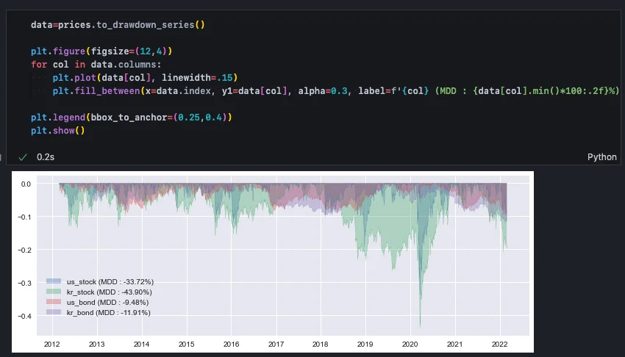Image resolution: width=625 pixels, height=357 pixels.
Task: Click the red us_bond legend swatch
Action: coord(54,302)
